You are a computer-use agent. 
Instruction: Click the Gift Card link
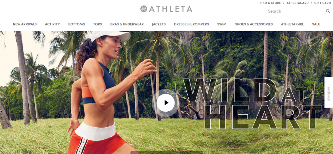pos(323,3)
